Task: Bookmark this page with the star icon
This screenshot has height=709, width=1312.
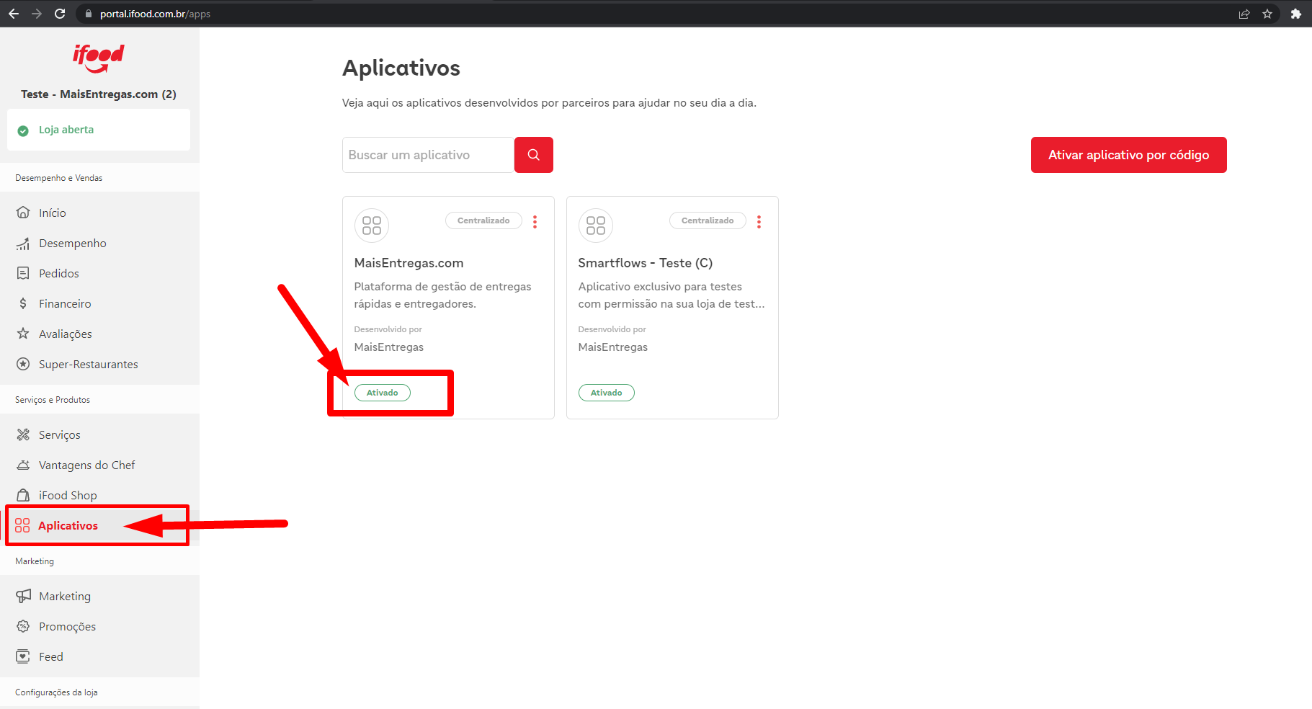Action: tap(1267, 14)
